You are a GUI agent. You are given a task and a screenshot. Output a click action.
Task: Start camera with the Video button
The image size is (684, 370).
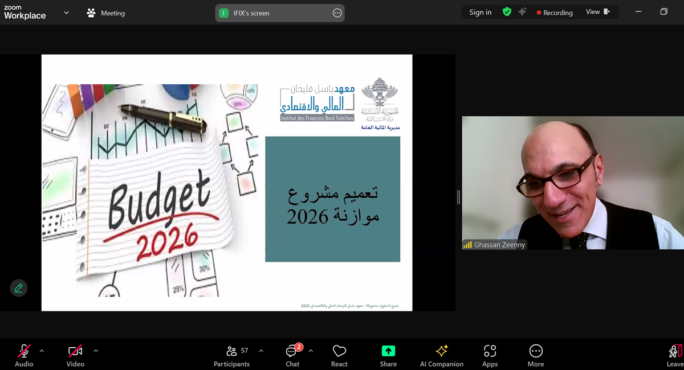click(x=75, y=356)
